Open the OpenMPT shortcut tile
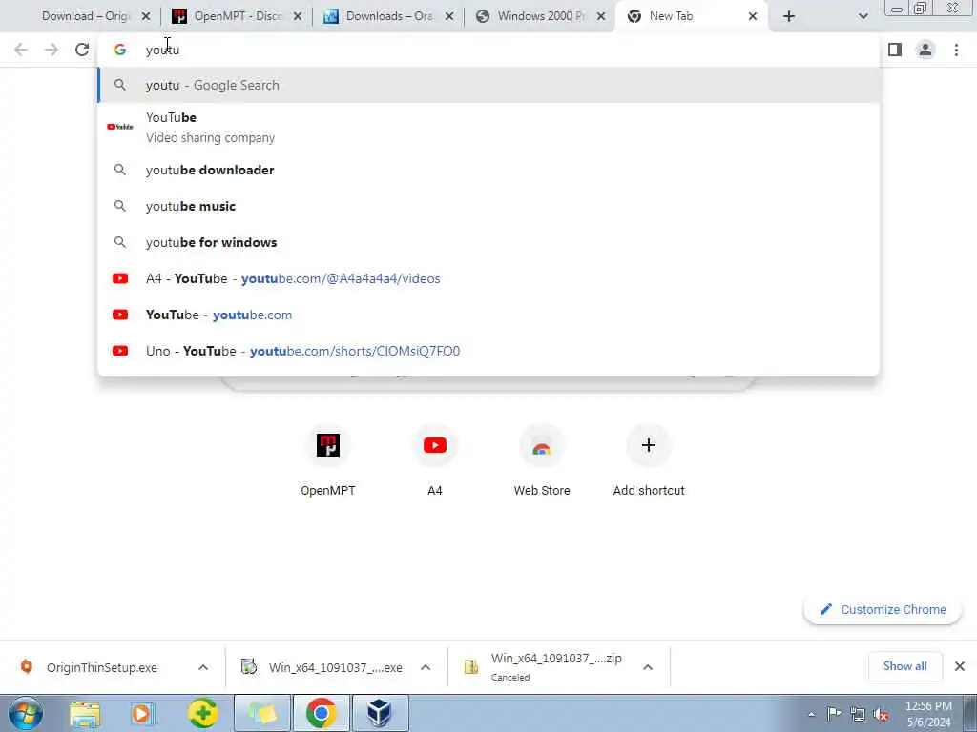This screenshot has height=732, width=977. (328, 462)
